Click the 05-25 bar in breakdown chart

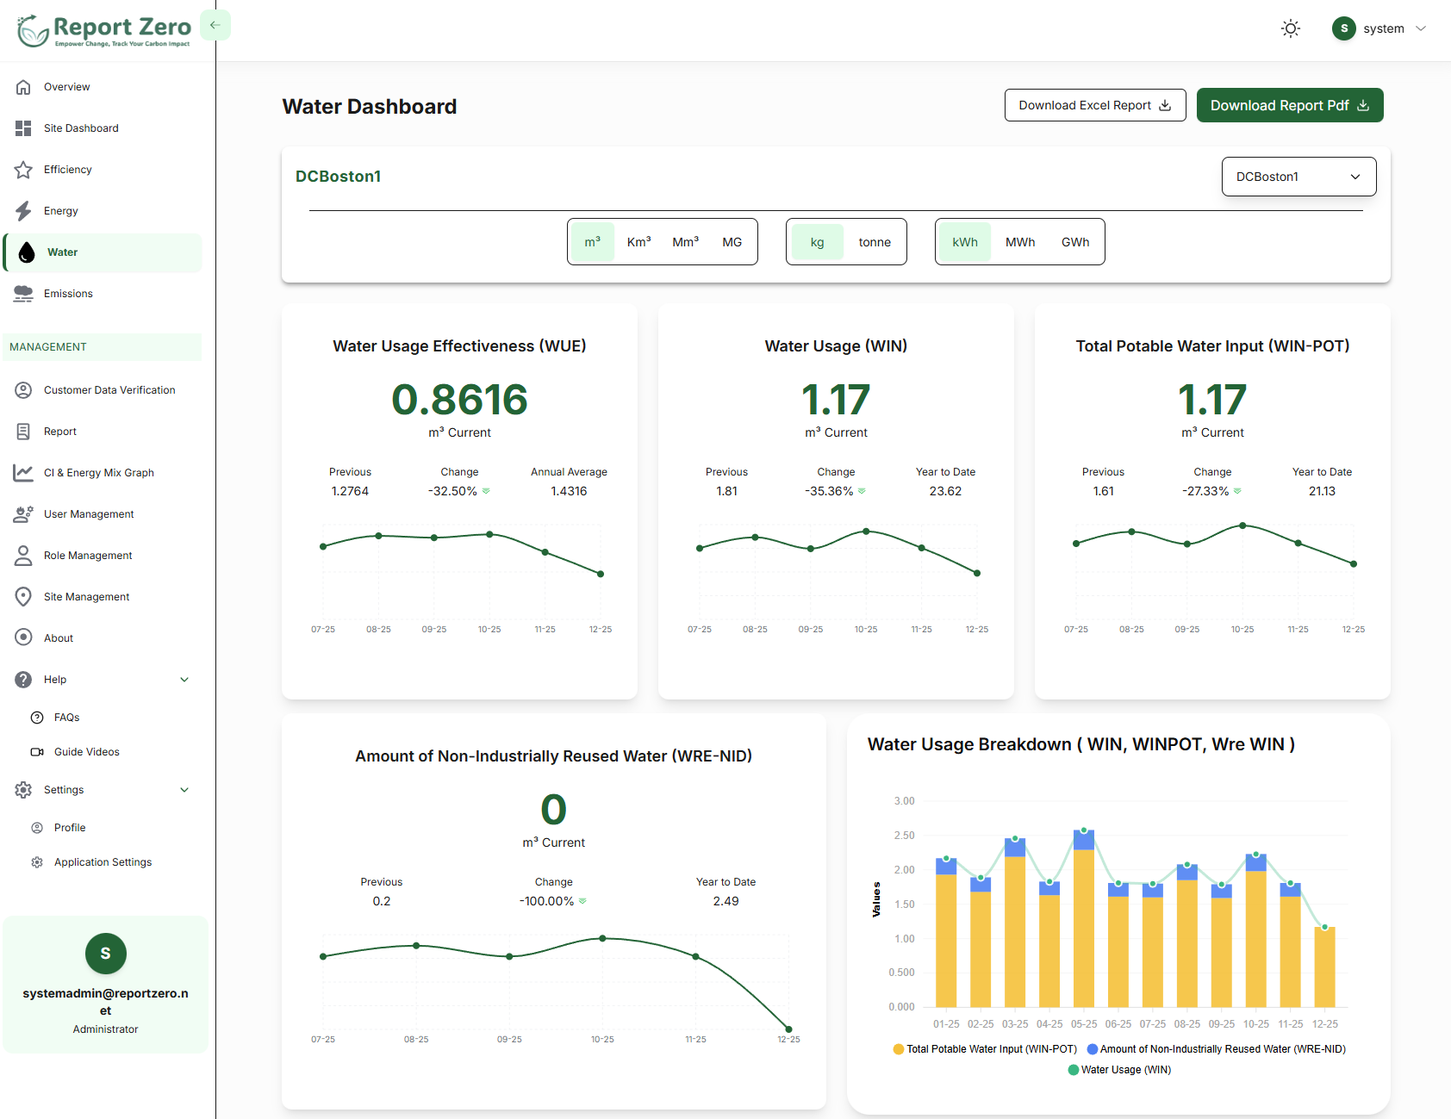pyautogui.click(x=1084, y=919)
